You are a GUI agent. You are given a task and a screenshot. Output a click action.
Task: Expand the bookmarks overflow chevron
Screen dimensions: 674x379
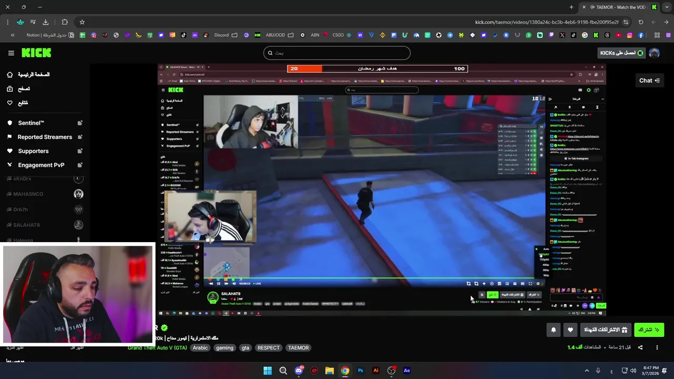pyautogui.click(x=13, y=35)
